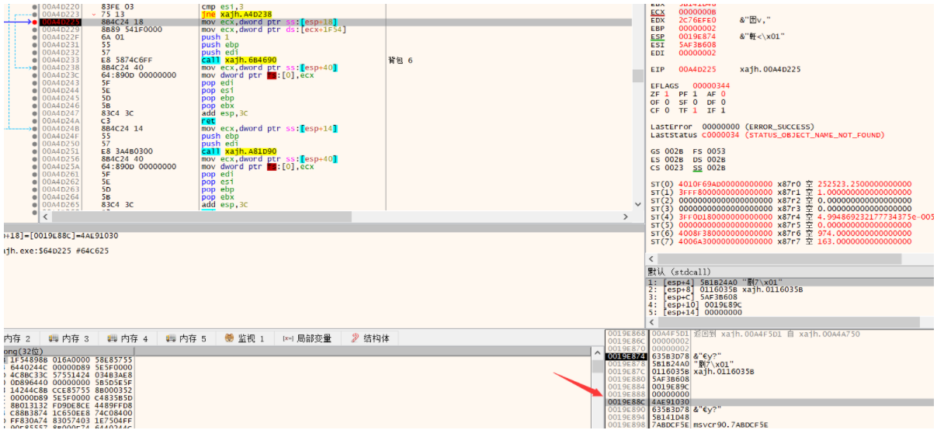Viewport: 944px width, 437px height.
Task: Open the 结构体 struct tab
Action: point(371,338)
